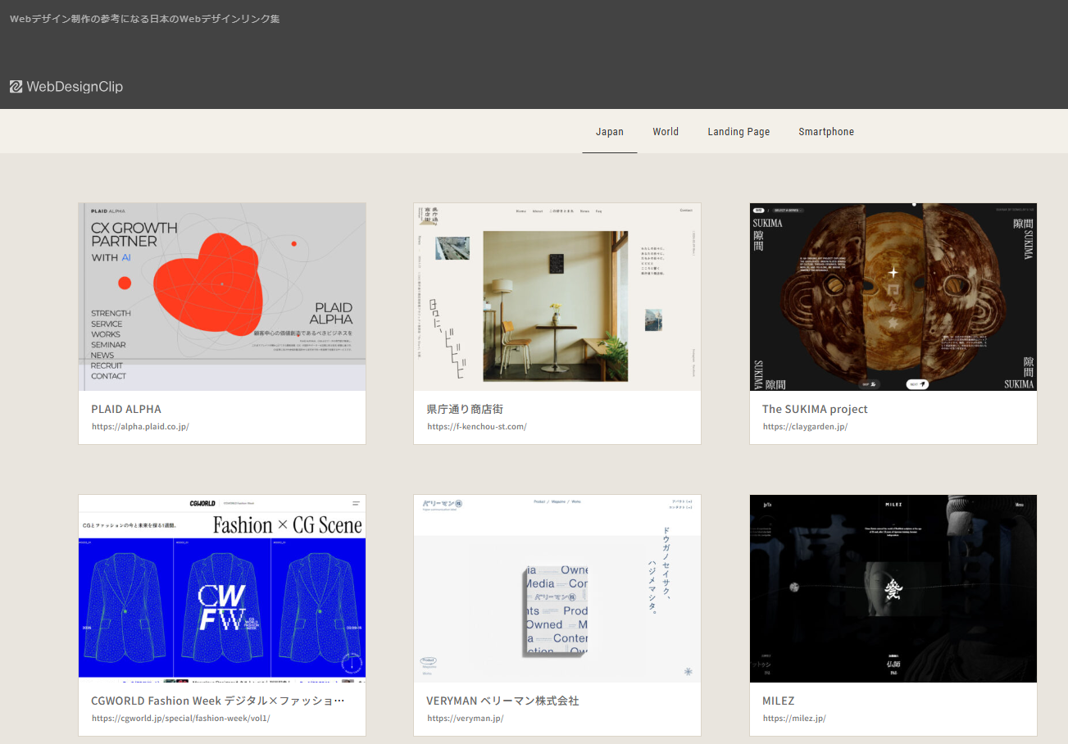
Task: Click the WebDesignClip logo icon
Action: [x=16, y=87]
